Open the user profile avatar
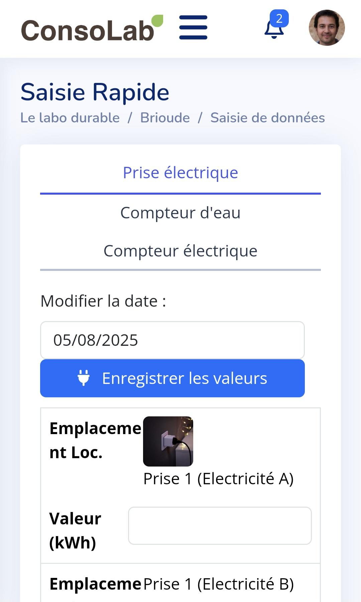 pyautogui.click(x=327, y=28)
